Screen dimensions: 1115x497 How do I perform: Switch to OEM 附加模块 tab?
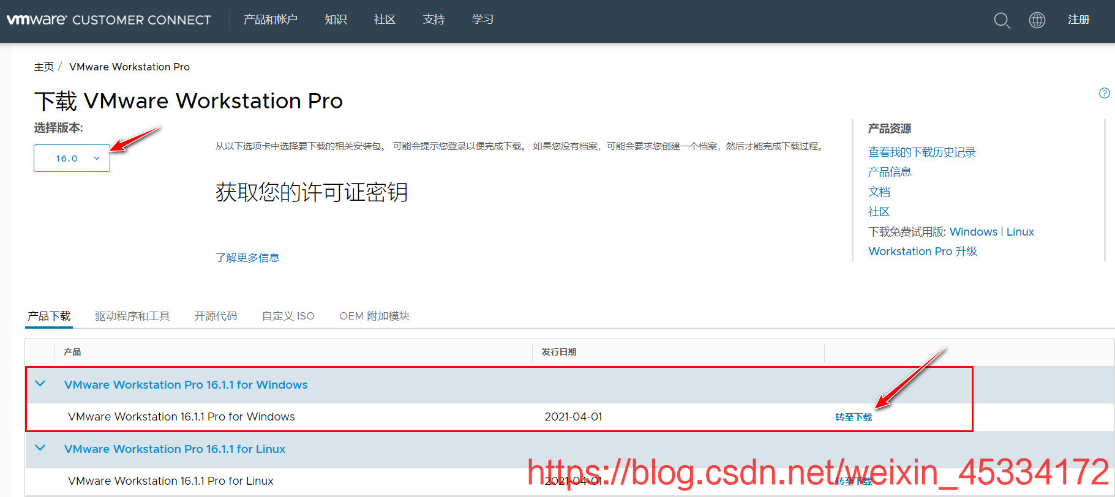coord(374,316)
